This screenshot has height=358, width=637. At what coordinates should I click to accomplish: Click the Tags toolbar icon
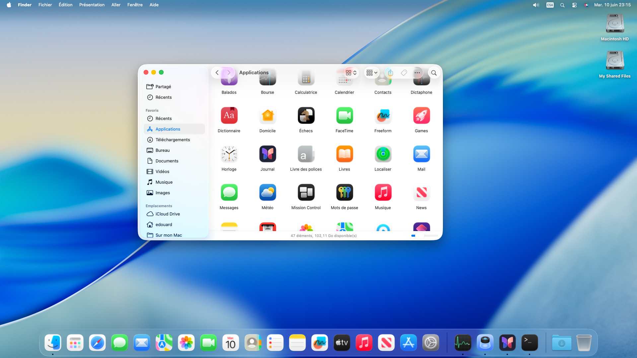coord(404,73)
